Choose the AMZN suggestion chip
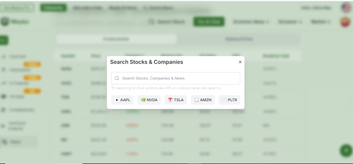The height and width of the screenshot is (164, 353). 203,100
